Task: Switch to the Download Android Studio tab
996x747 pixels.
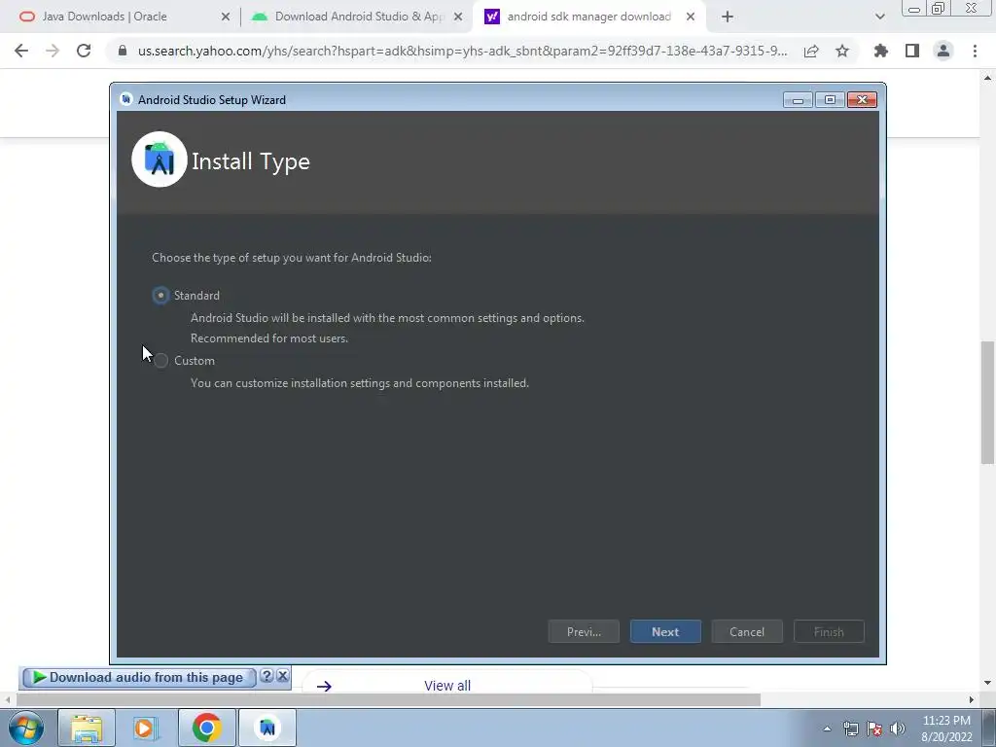Action: click(x=359, y=17)
